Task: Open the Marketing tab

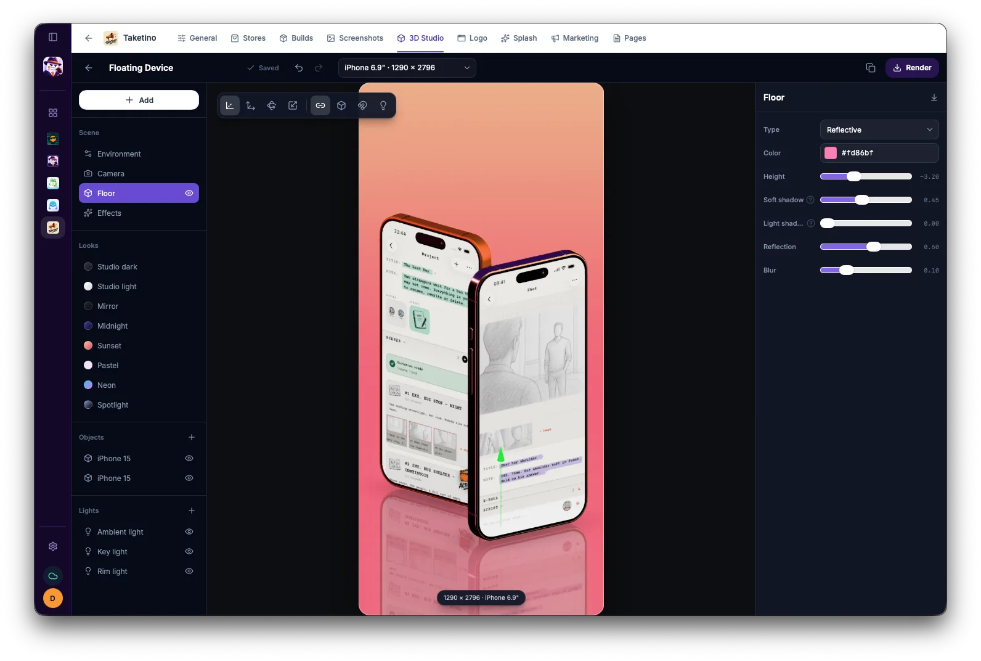Action: 575,38
